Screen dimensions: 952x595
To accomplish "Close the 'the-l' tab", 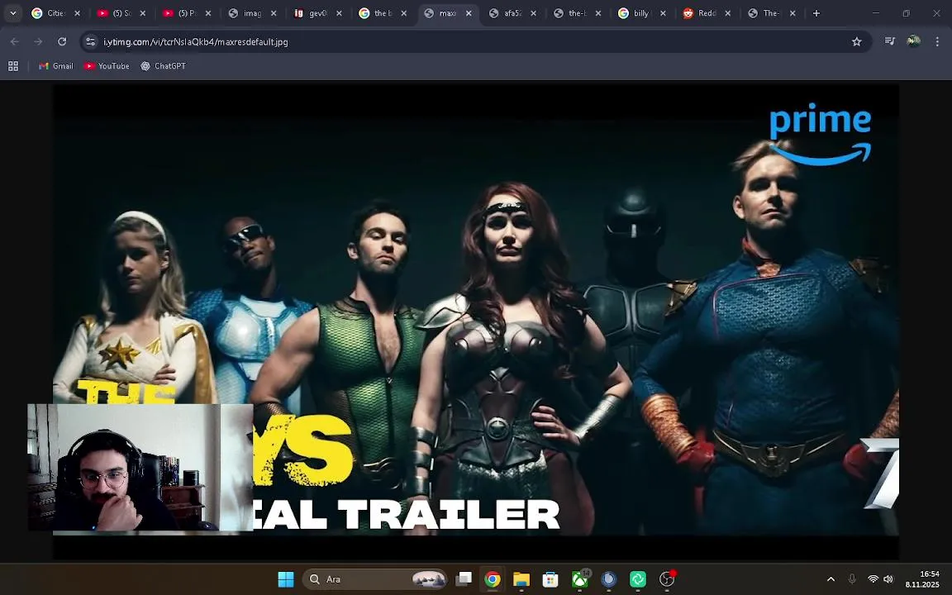I will pyautogui.click(x=598, y=13).
